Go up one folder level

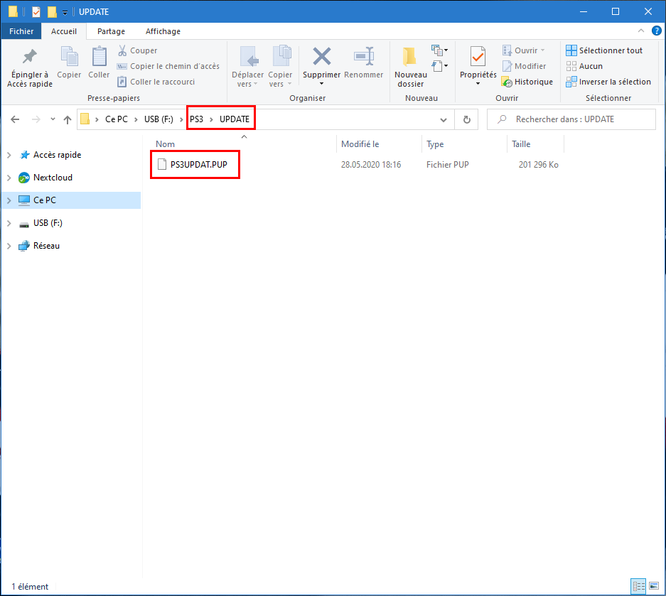[x=67, y=119]
